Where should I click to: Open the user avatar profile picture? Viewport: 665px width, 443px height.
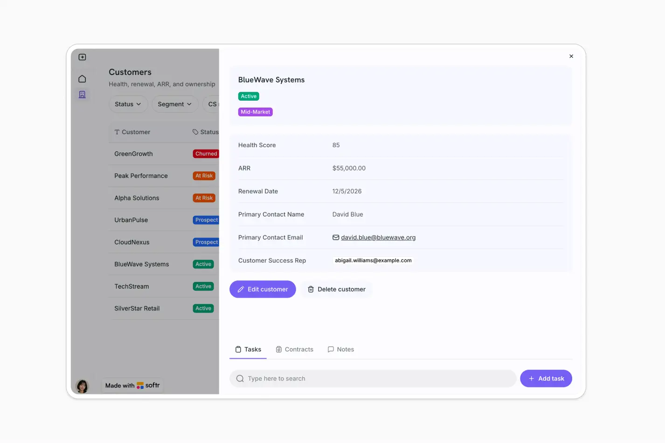82,386
